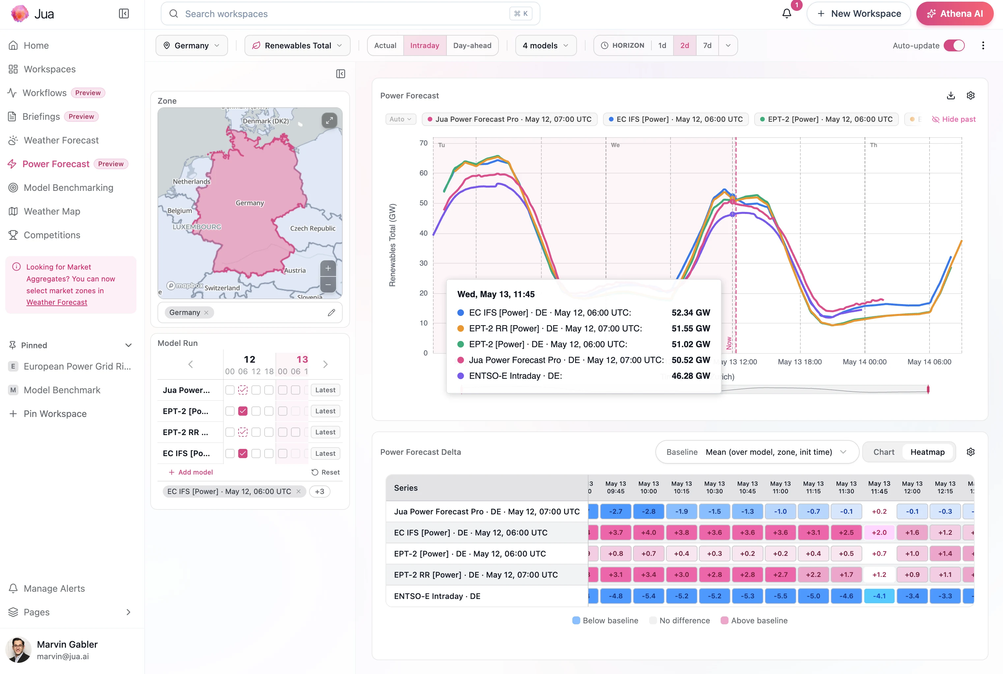Open Home from the sidebar
Screen dimensions: 1003x674
coord(36,45)
